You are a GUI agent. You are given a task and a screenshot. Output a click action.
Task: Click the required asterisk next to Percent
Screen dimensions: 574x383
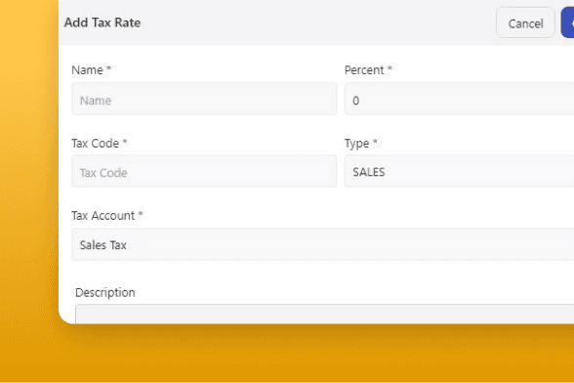(x=389, y=68)
